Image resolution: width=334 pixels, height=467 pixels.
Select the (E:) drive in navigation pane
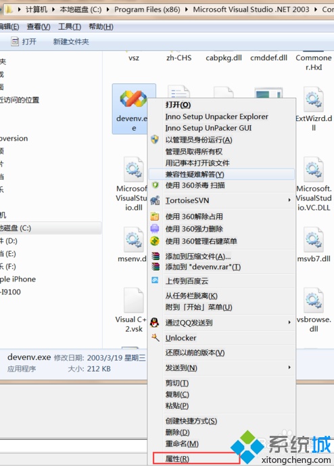pyautogui.click(x=7, y=253)
